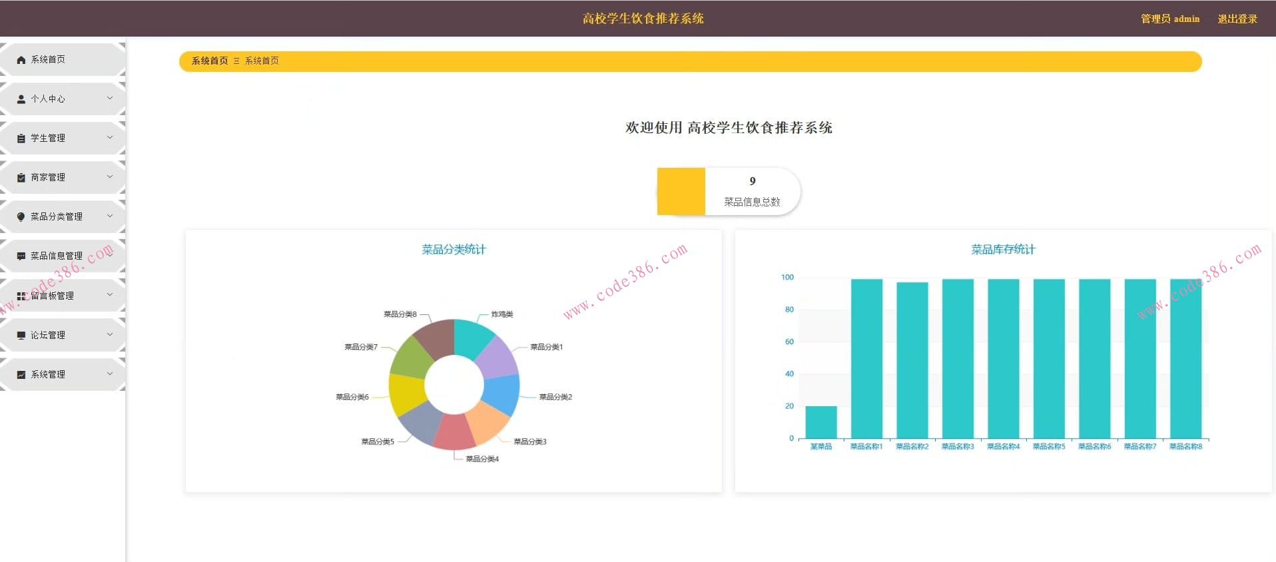Click the 菜品分类1 pie label
Image resolution: width=1276 pixels, height=562 pixels.
547,347
